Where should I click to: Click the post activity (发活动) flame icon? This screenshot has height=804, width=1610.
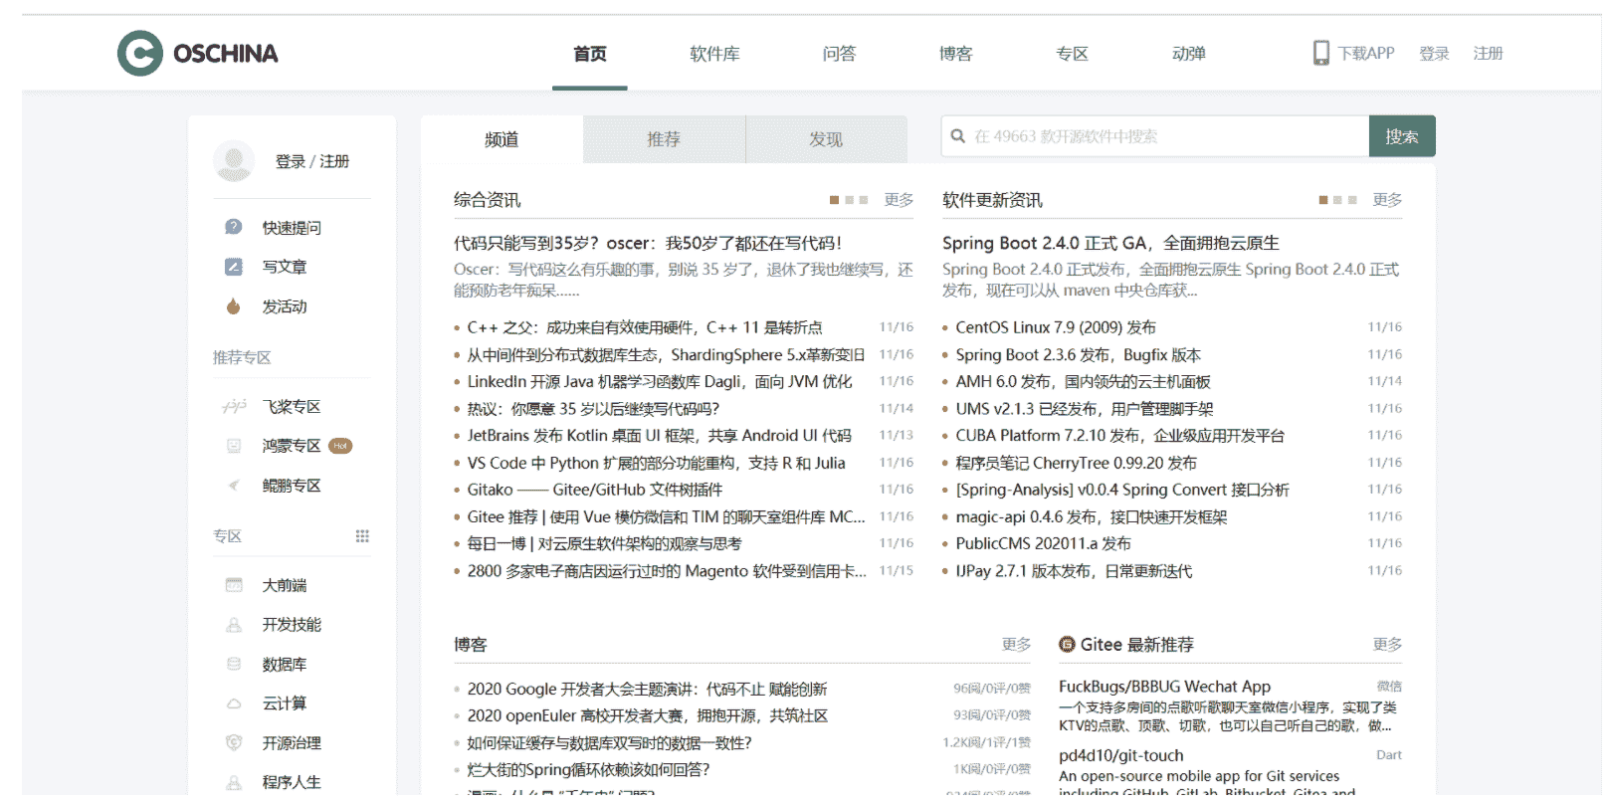(234, 306)
